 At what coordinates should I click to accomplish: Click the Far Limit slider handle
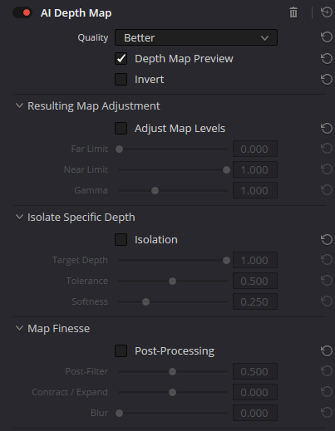click(x=120, y=149)
